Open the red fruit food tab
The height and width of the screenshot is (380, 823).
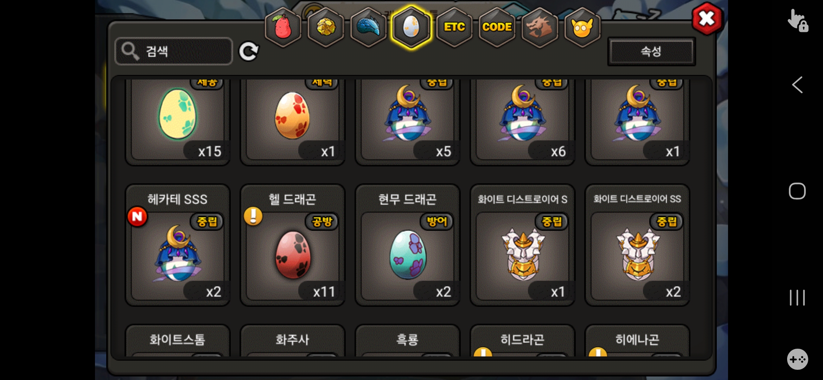[x=283, y=27]
